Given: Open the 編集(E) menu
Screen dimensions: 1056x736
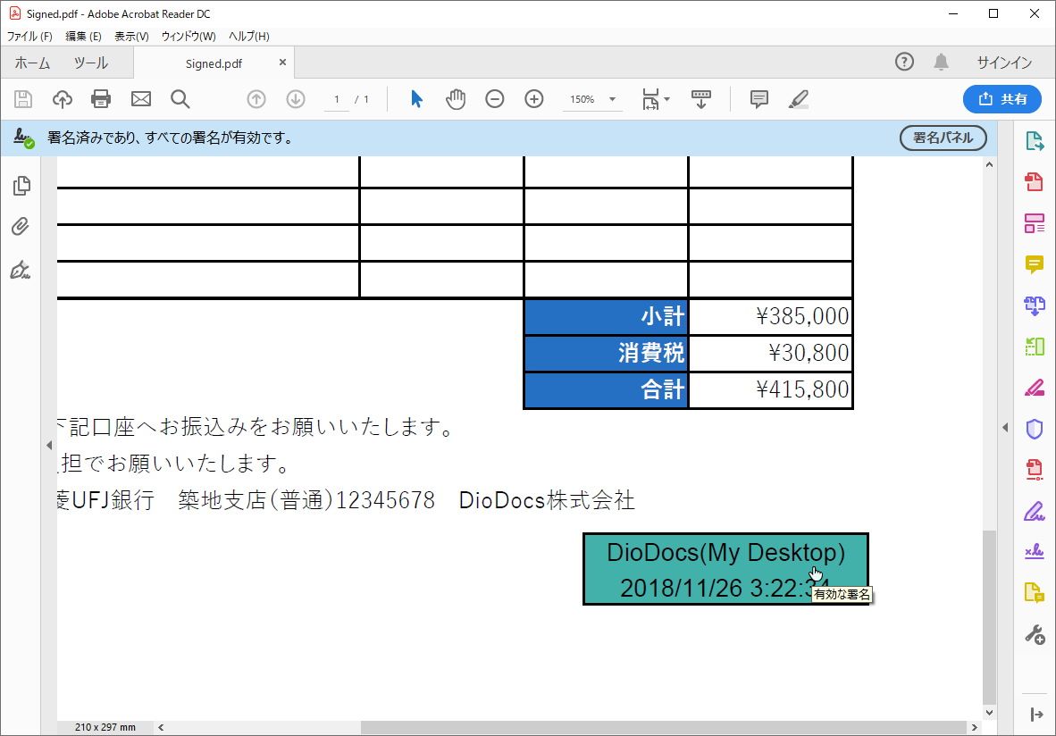Looking at the screenshot, I should click(x=83, y=37).
